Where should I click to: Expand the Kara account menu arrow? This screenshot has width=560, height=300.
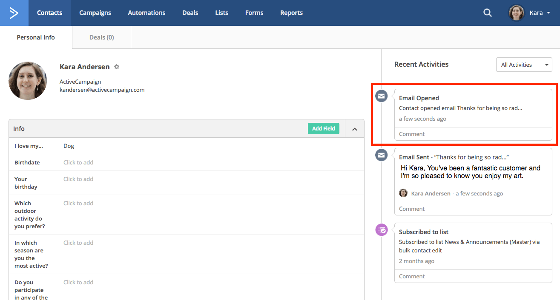click(x=549, y=13)
